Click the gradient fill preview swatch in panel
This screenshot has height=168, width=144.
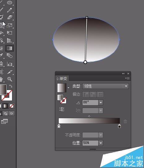62,88
